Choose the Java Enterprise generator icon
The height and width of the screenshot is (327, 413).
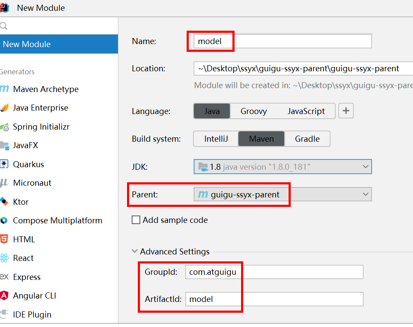point(4,108)
